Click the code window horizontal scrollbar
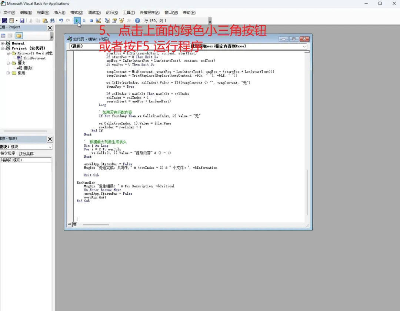This screenshot has height=311, width=400. coord(96,225)
